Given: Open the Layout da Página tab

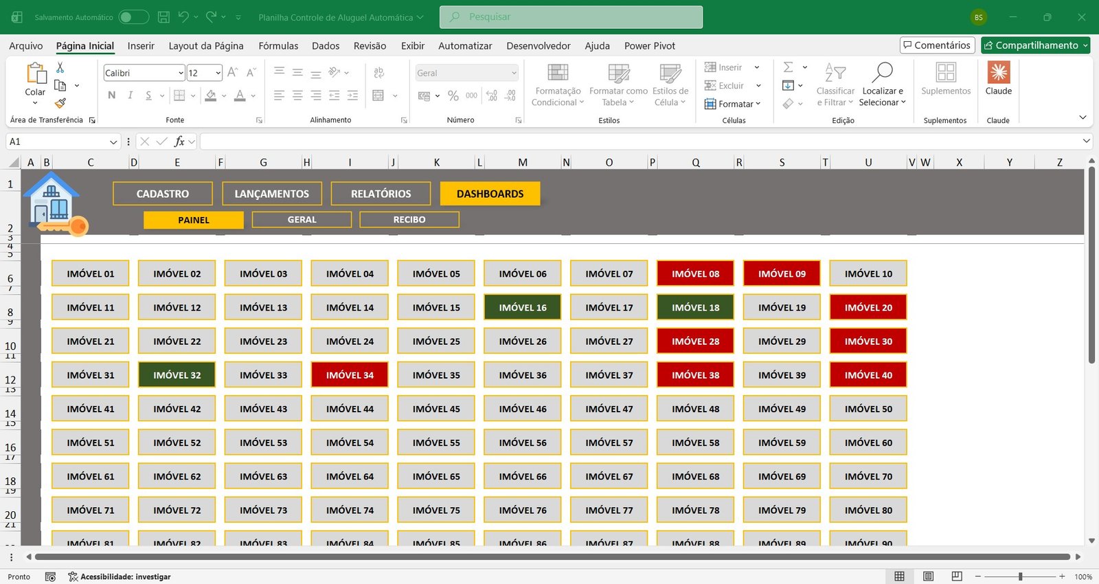Looking at the screenshot, I should click(206, 46).
